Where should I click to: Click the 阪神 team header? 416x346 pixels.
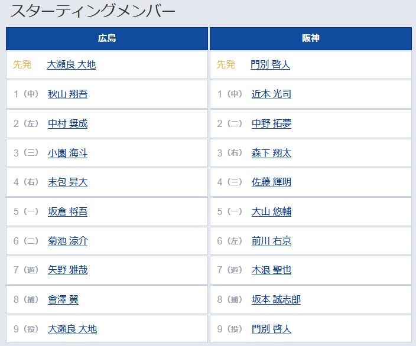click(311, 38)
